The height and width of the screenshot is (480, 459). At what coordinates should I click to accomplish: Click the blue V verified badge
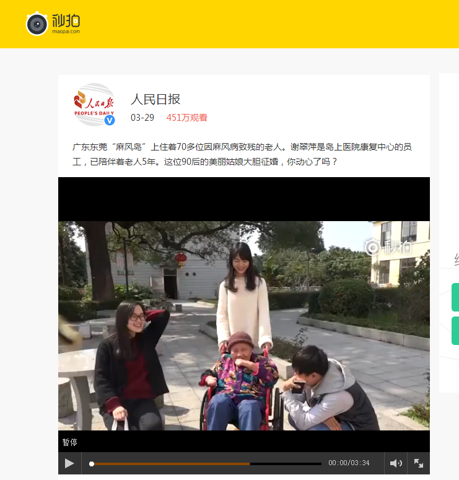click(110, 121)
